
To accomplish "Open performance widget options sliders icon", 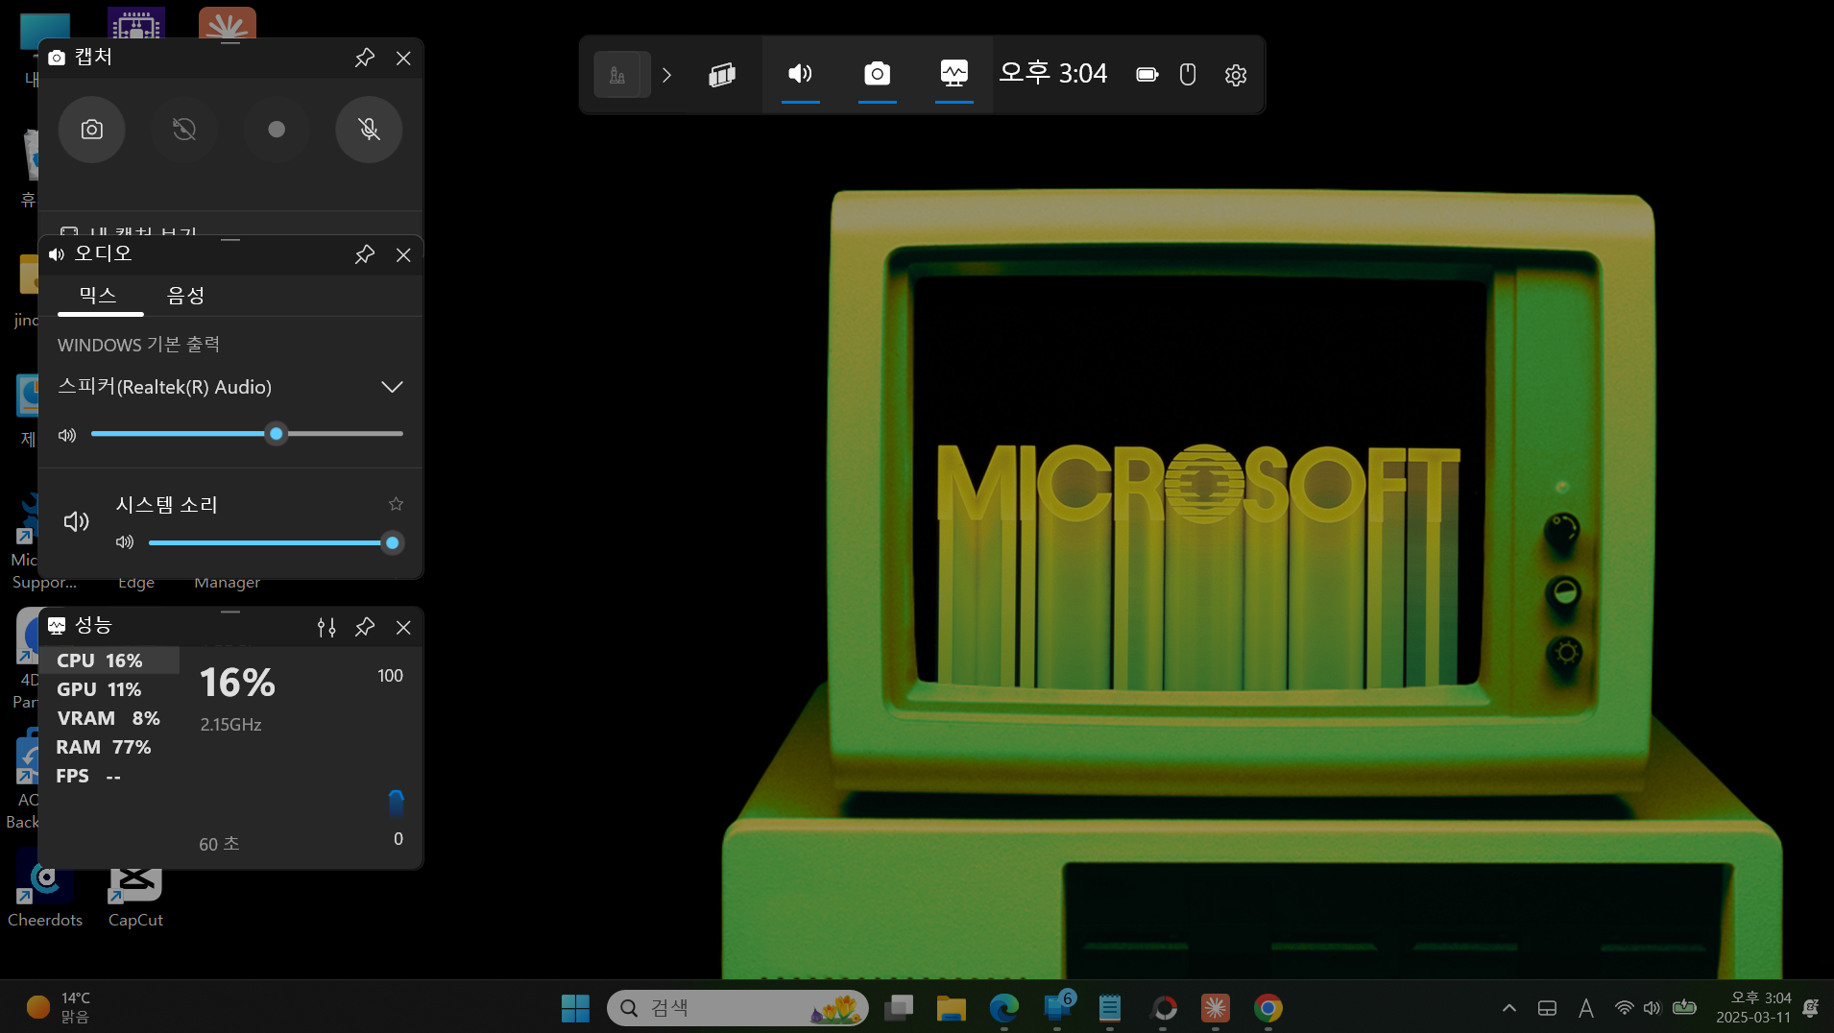I will pos(326,627).
